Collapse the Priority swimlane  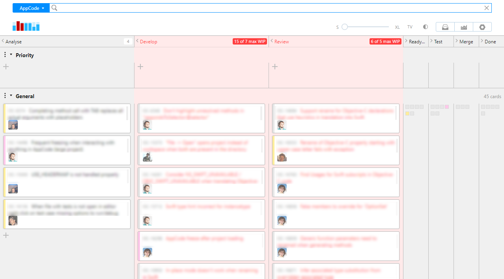pos(11,55)
